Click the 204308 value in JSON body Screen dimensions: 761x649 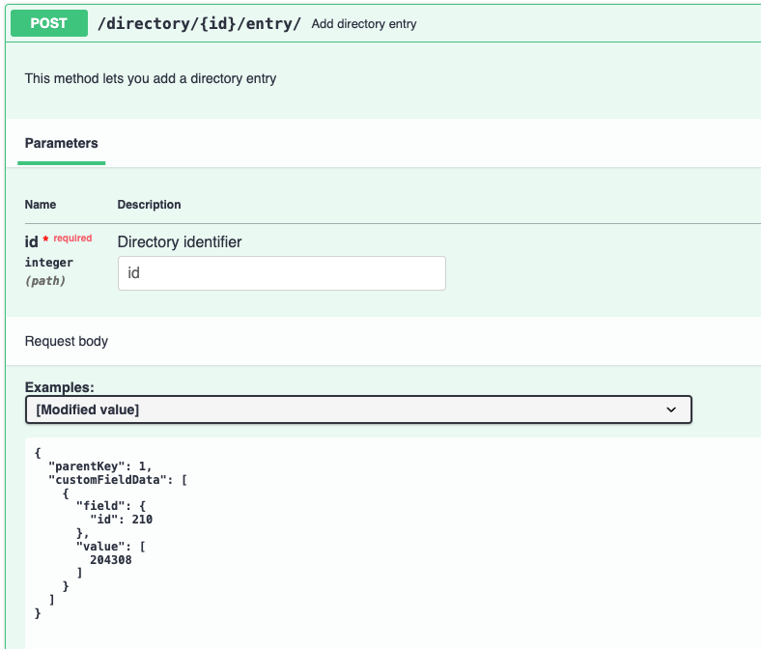[110, 560]
